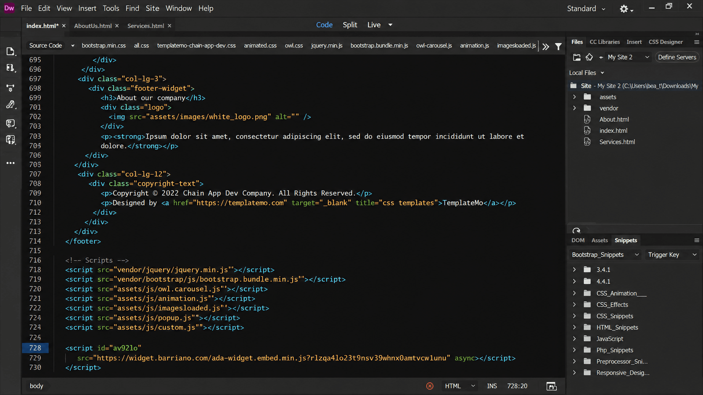Screen dimensions: 703x395
Task: Switch to the Assets panel tab
Action: (x=600, y=241)
